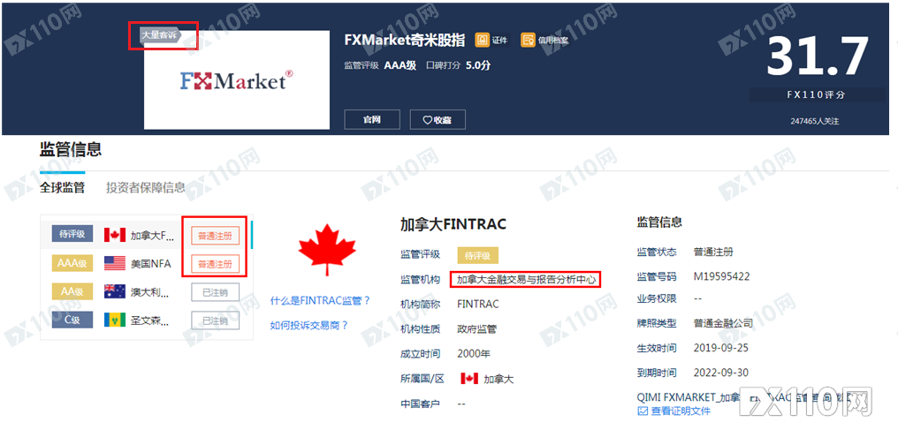Open the 如何投诉交易商？ link

point(309,326)
